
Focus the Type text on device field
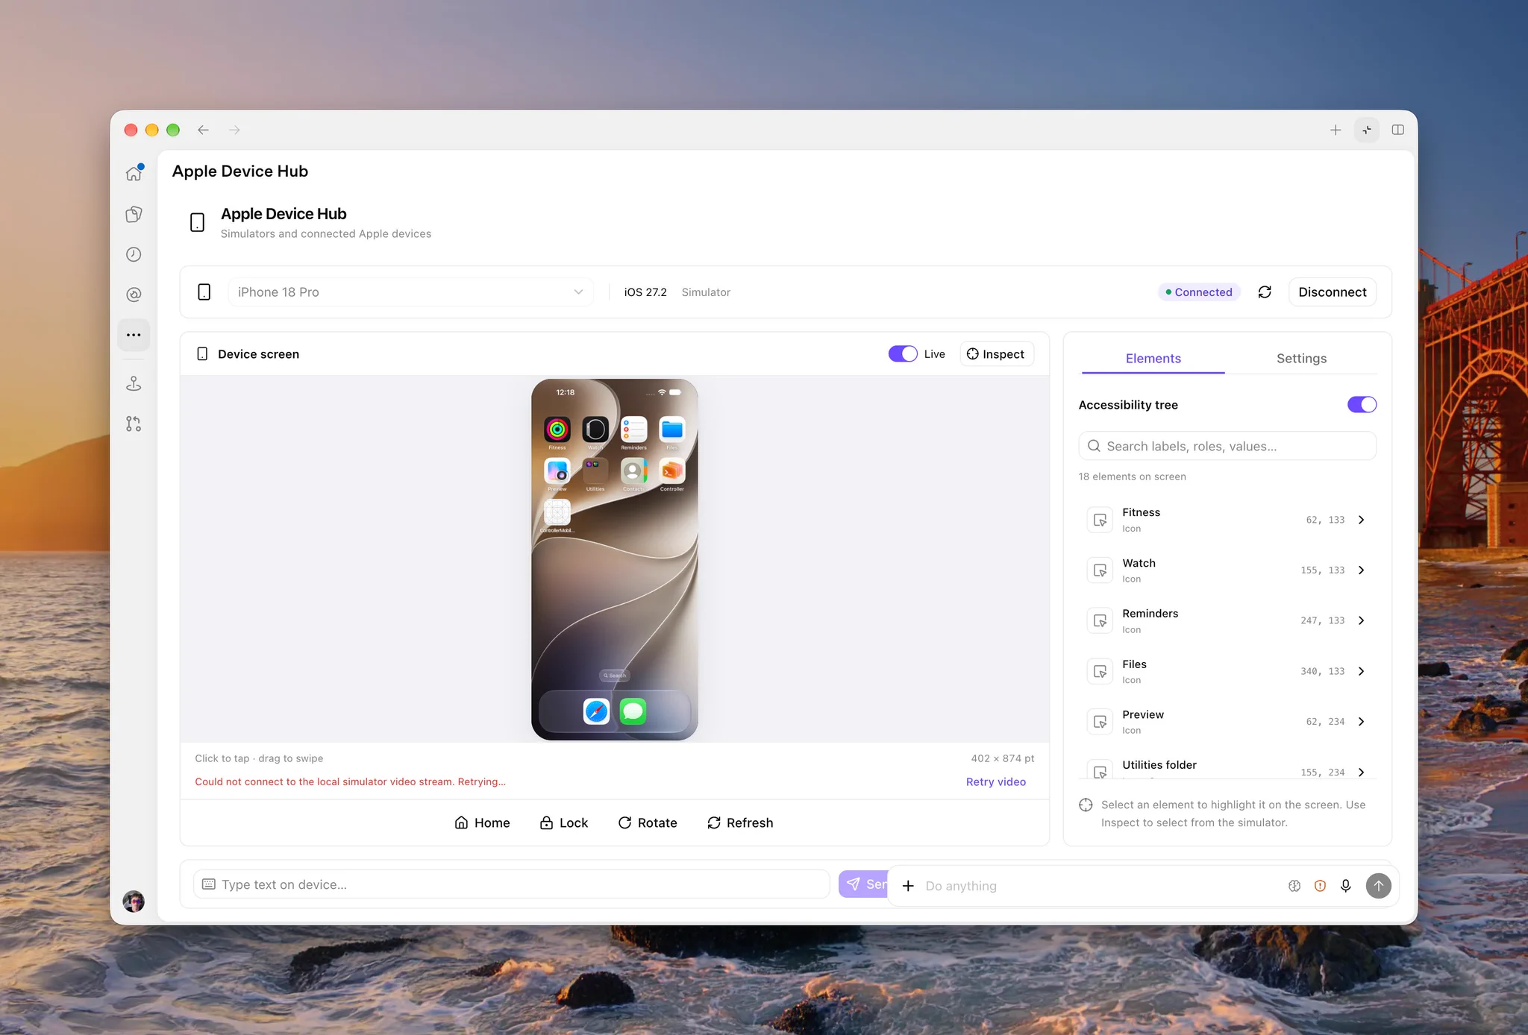tap(511, 884)
